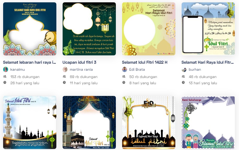The width and height of the screenshot is (239, 150).
Task: Click the kanalmu username link
Action: point(17,69)
